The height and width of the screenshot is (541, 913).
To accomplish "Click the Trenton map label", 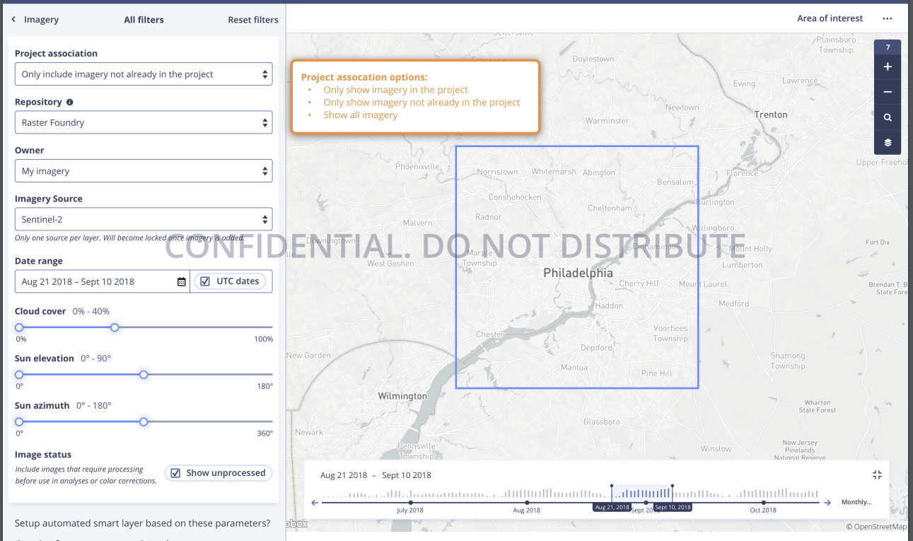I will coord(771,115).
